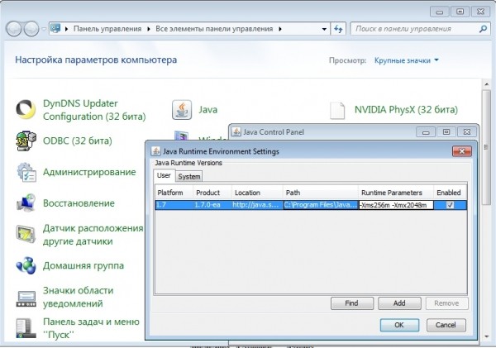This screenshot has width=496, height=348.
Task: Open the Датчик расположения icon
Action: (26, 235)
